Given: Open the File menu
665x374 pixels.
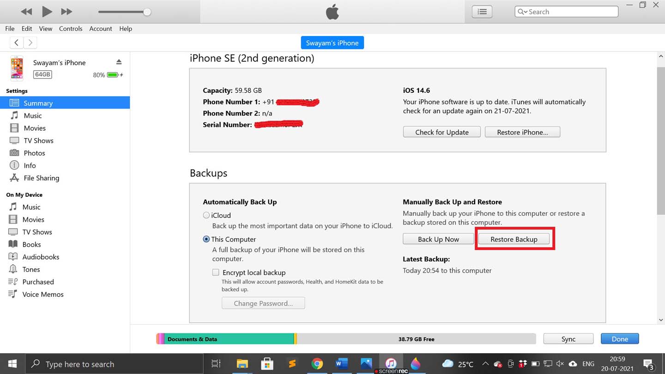Looking at the screenshot, I should click(x=10, y=29).
